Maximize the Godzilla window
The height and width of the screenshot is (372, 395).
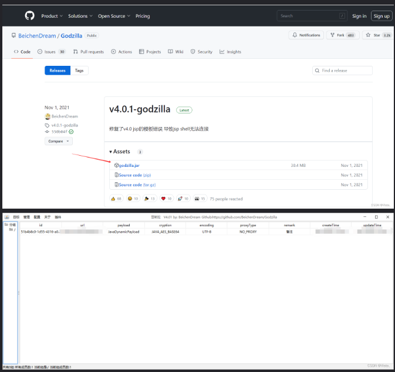(376, 217)
